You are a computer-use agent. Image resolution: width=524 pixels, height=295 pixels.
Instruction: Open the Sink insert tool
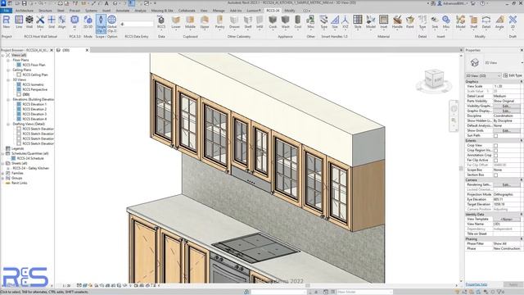click(x=435, y=22)
